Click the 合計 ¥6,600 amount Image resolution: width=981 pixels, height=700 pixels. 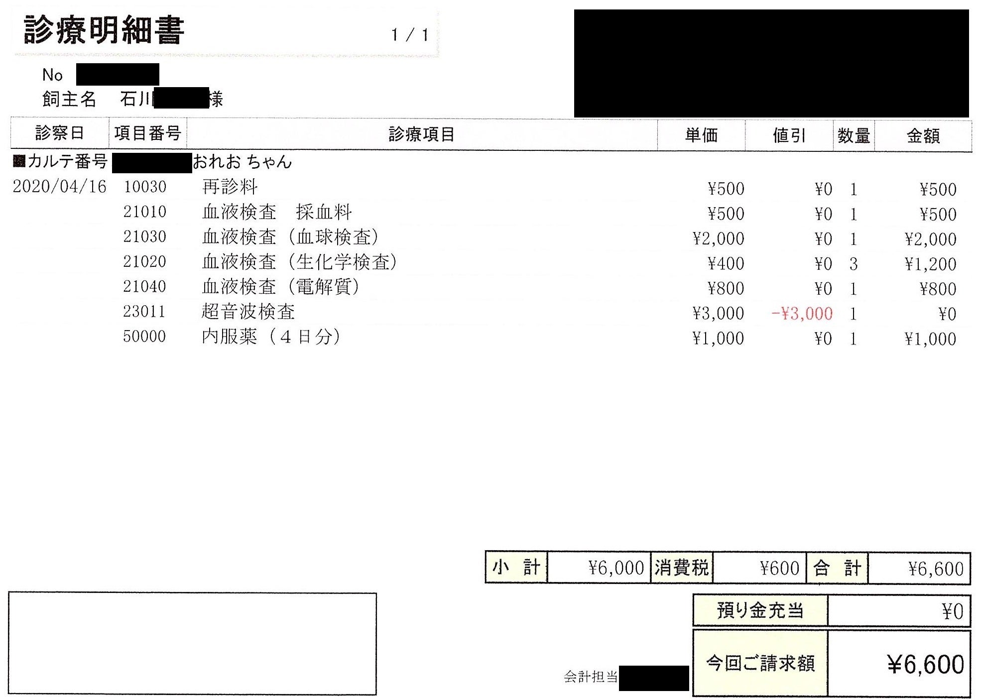[936, 569]
